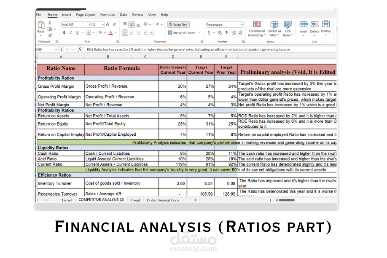Click the Decrease Font Size icon

(115, 24)
